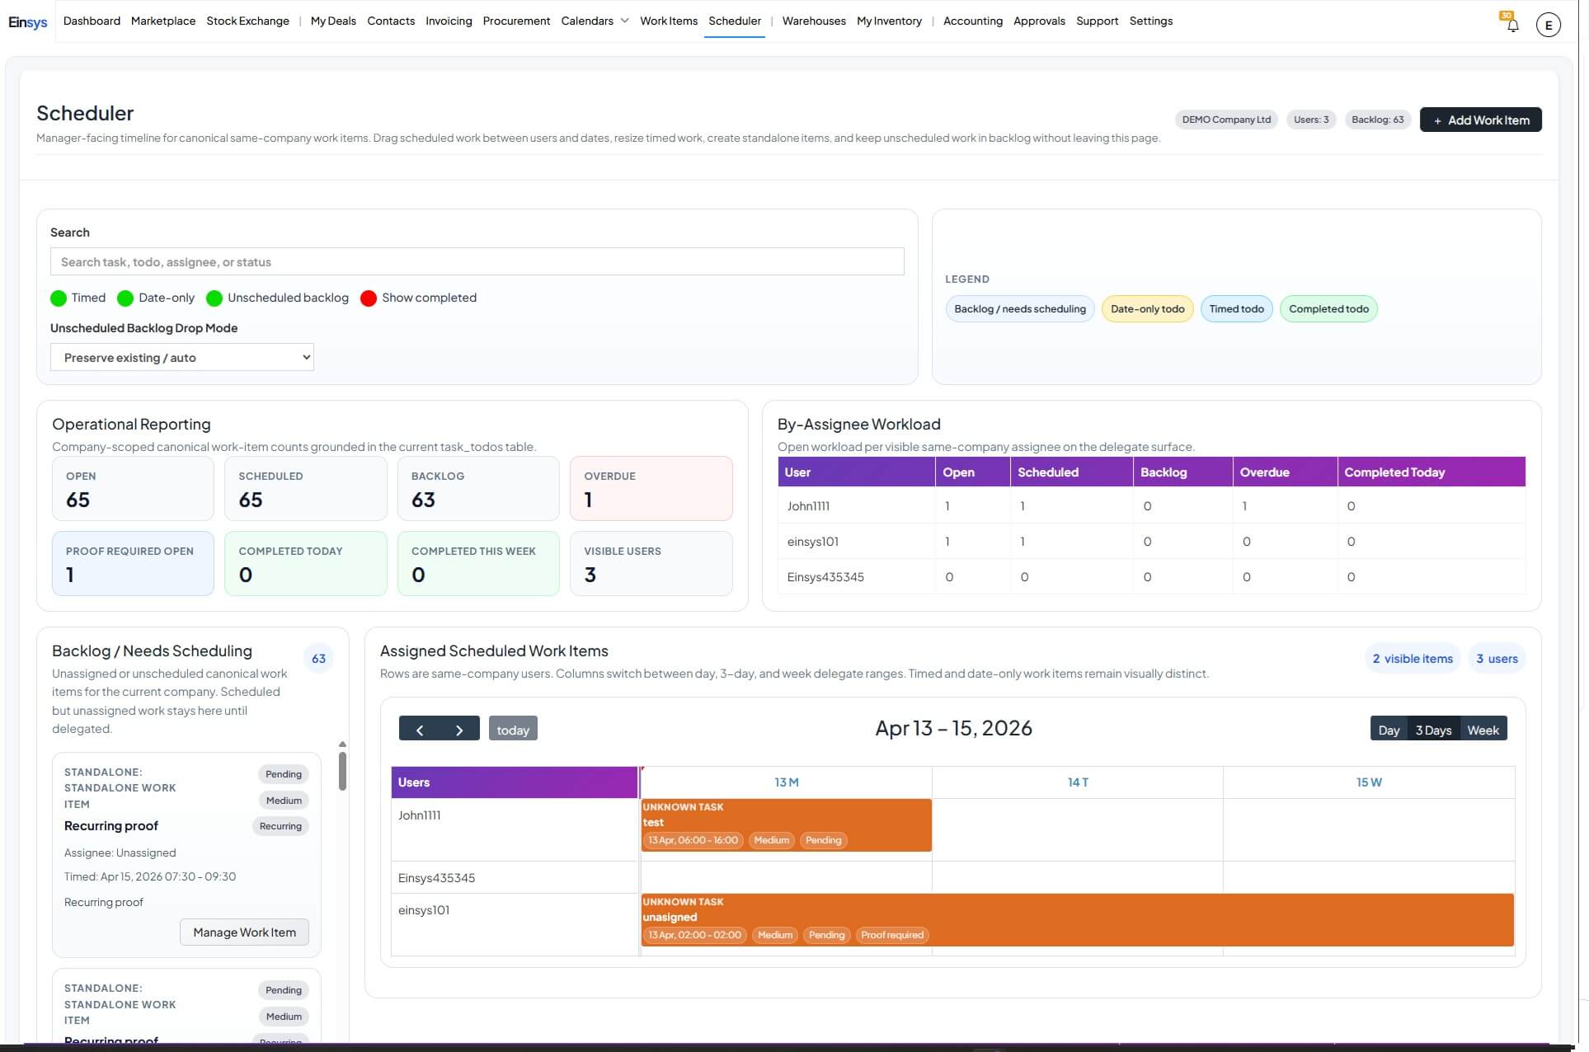Click Add Work Item button
The image size is (1589, 1052).
1480,120
